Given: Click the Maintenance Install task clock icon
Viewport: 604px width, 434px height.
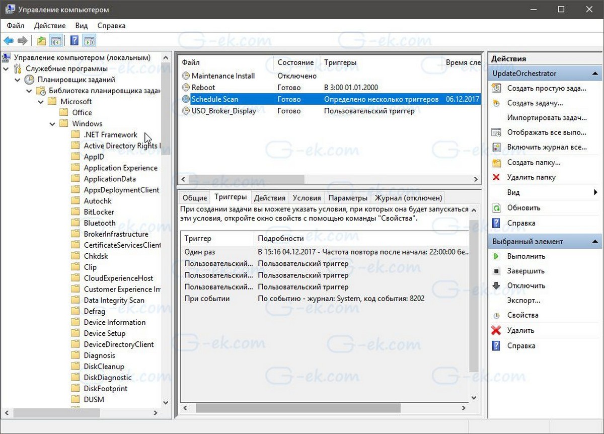Looking at the screenshot, I should pyautogui.click(x=186, y=76).
